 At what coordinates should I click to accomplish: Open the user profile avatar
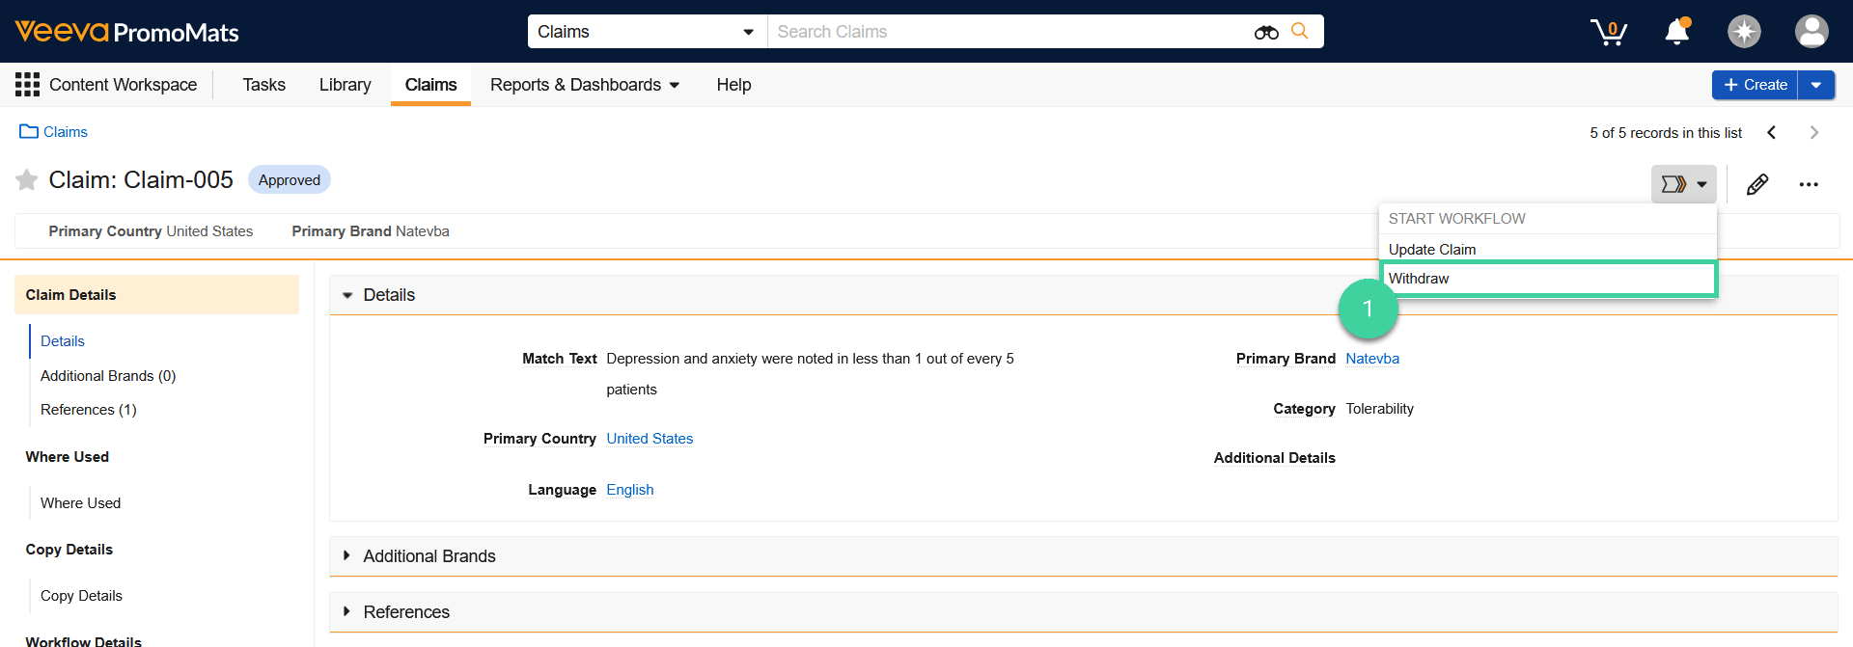[1811, 32]
